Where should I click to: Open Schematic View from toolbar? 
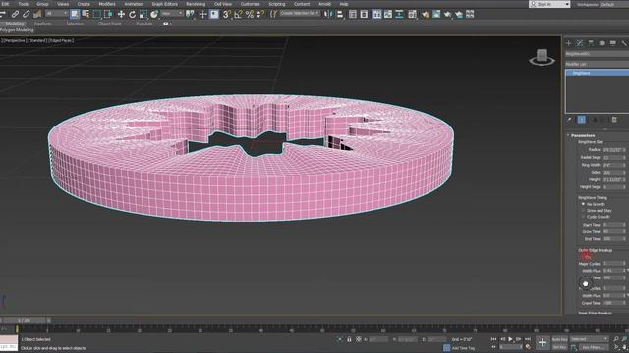[x=399, y=14]
